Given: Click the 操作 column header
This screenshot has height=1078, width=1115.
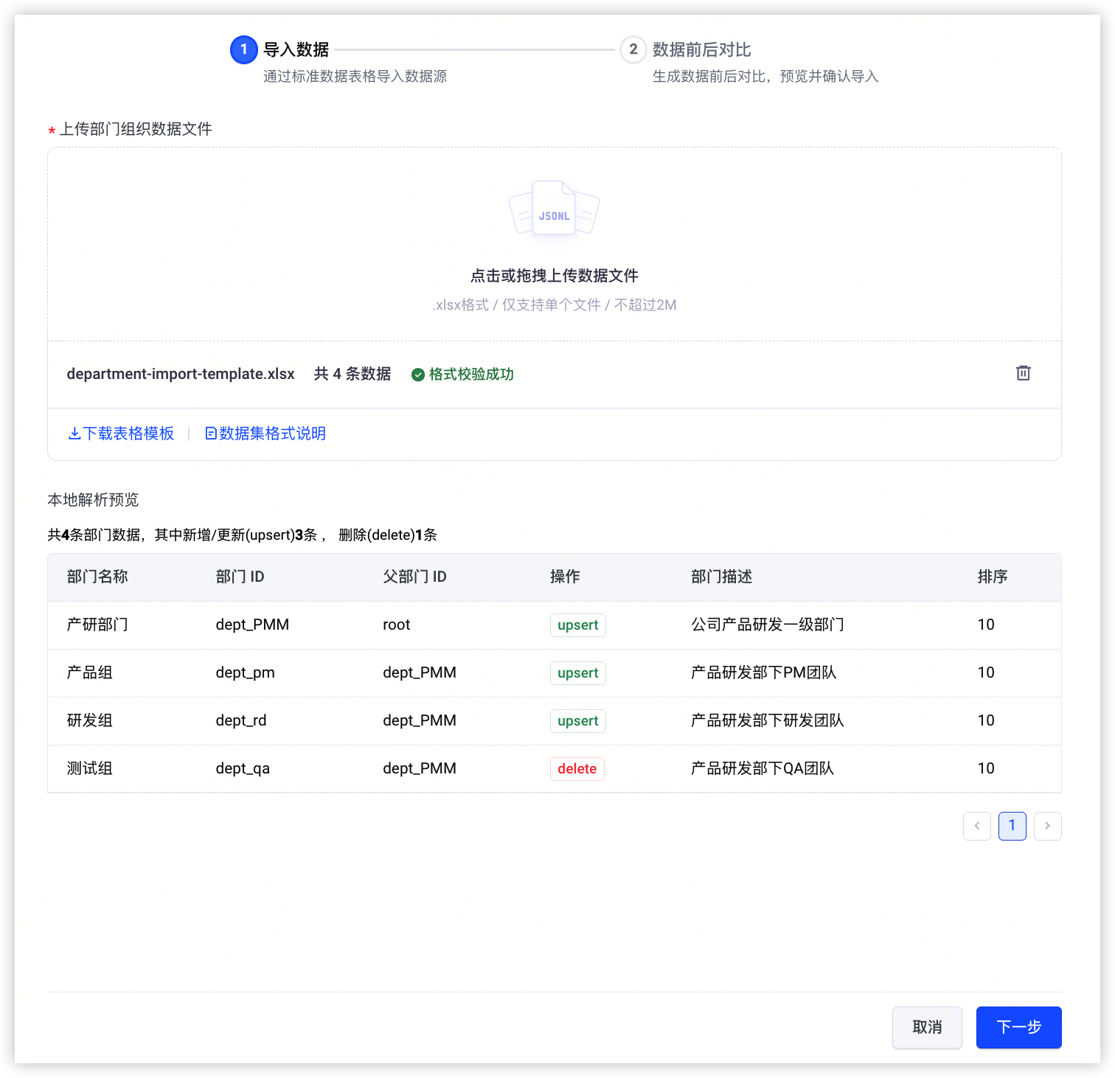Looking at the screenshot, I should coord(565,577).
